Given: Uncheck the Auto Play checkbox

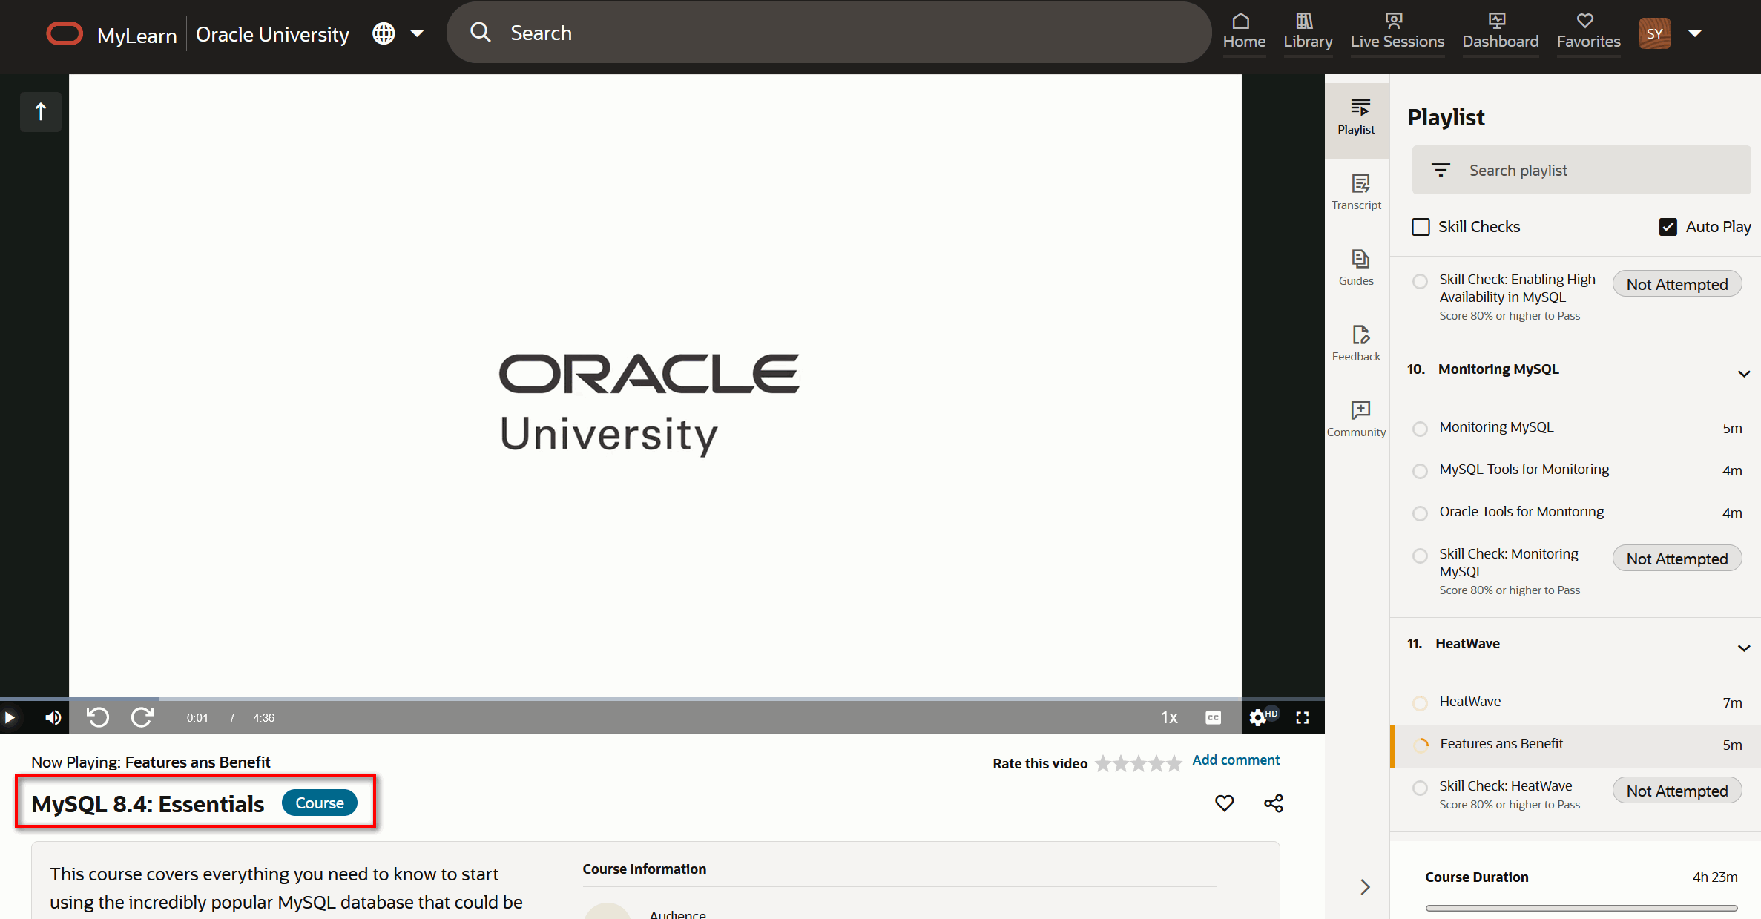Looking at the screenshot, I should click(x=1668, y=227).
